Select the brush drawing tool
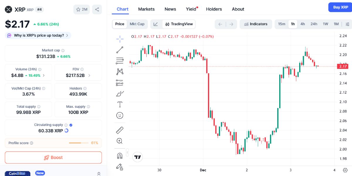The image size is (352, 176). (120, 94)
